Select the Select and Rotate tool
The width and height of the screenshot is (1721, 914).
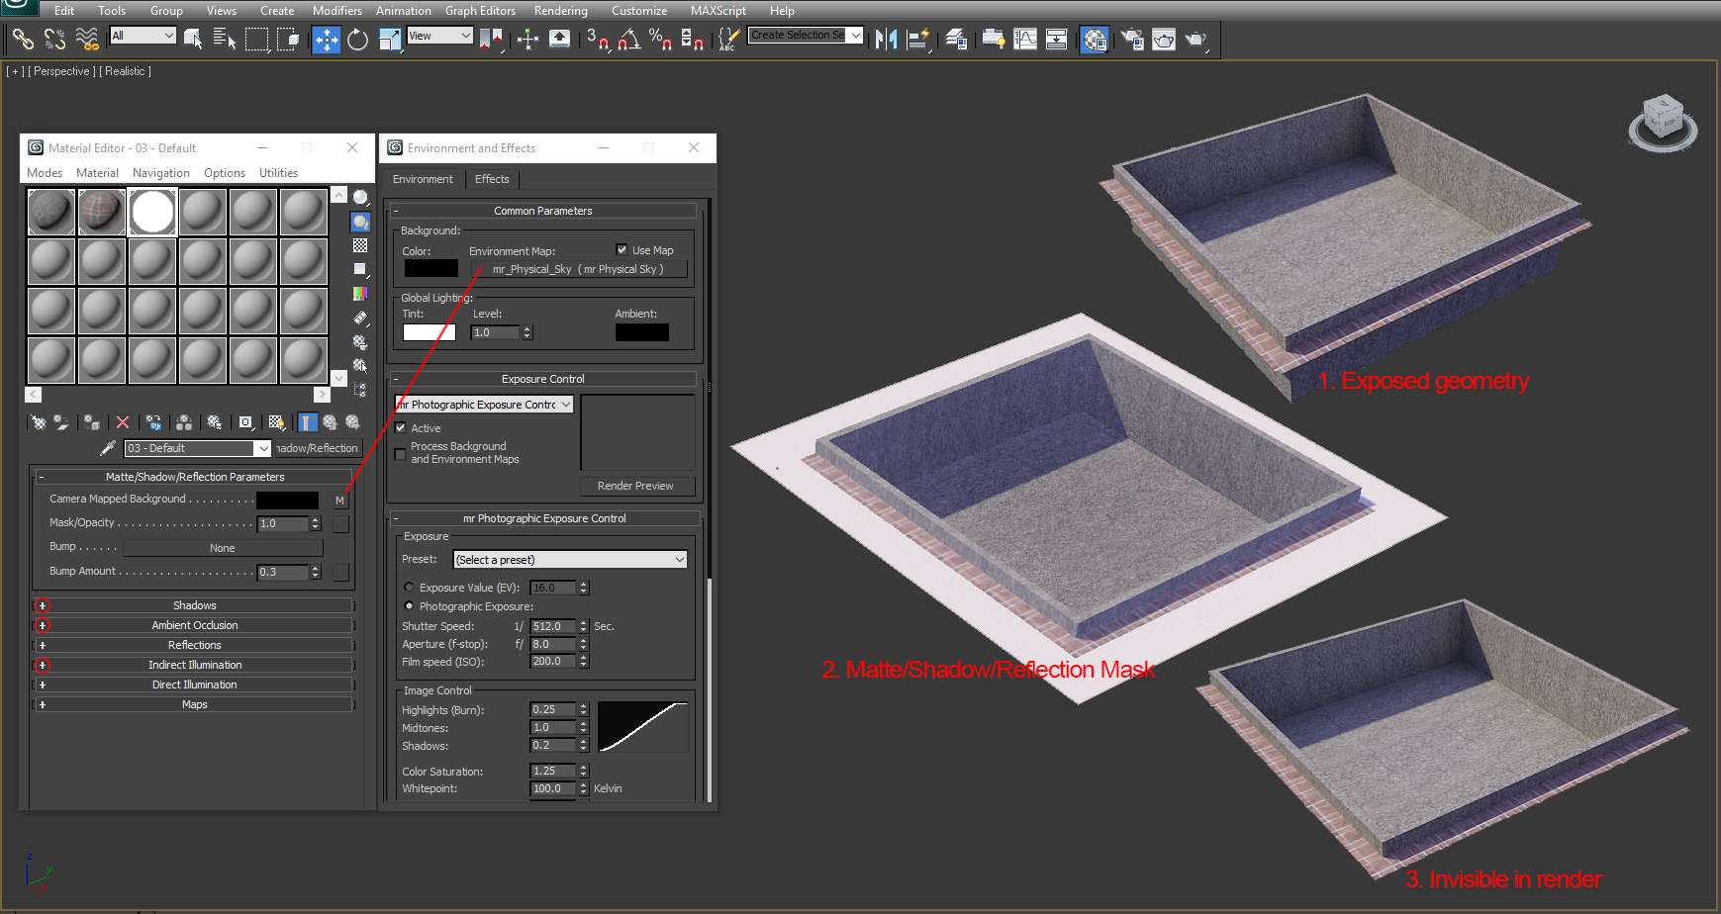click(357, 40)
